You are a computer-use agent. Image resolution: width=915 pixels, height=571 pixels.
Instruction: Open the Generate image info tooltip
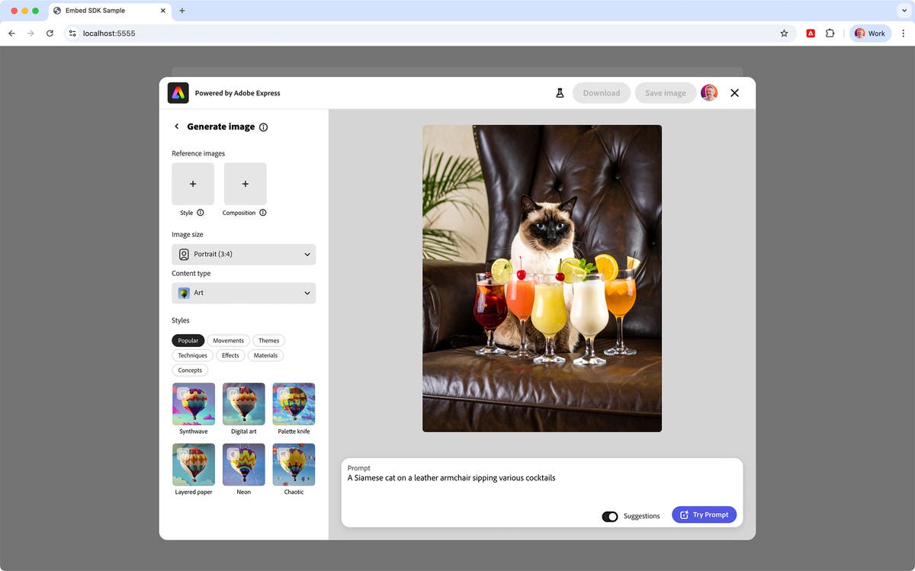click(263, 127)
